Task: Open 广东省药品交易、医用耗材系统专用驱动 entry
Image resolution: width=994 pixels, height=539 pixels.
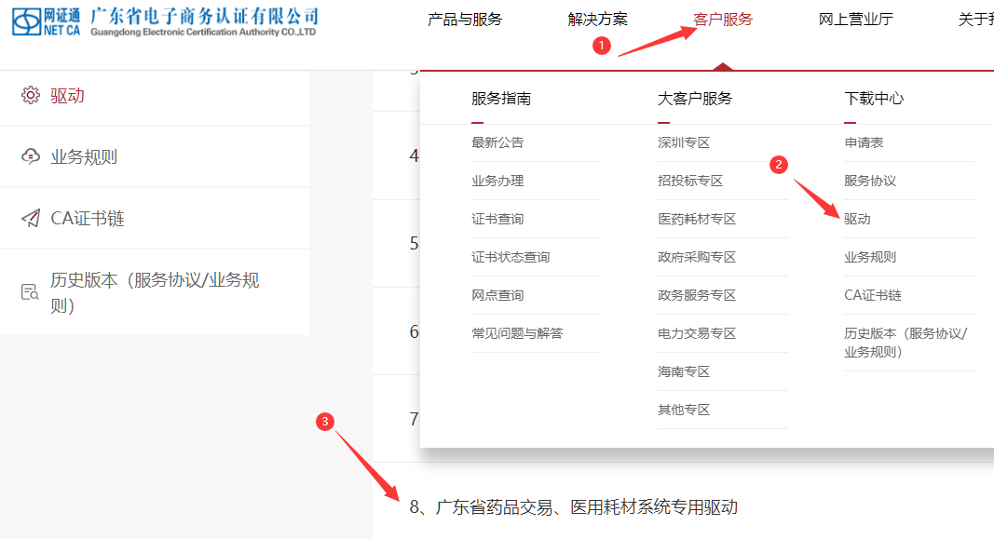Action: [x=573, y=507]
